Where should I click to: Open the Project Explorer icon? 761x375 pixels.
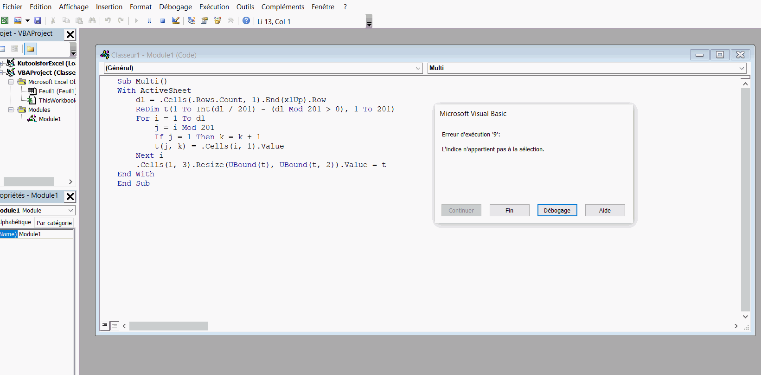tap(191, 20)
